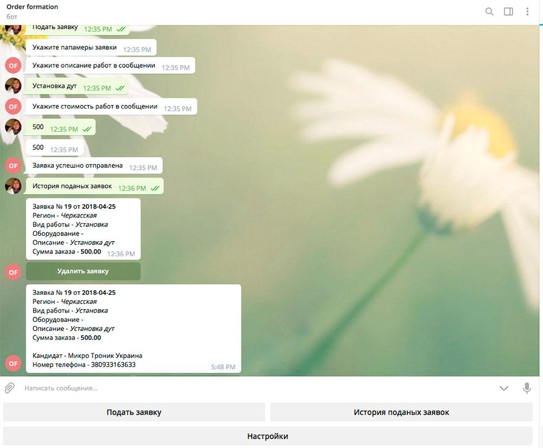Click OF avatar beside 'Укажите описание работ' message
This screenshot has height=448, width=543.
point(13,66)
